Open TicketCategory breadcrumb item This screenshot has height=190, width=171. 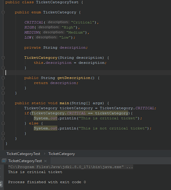pos(61,154)
